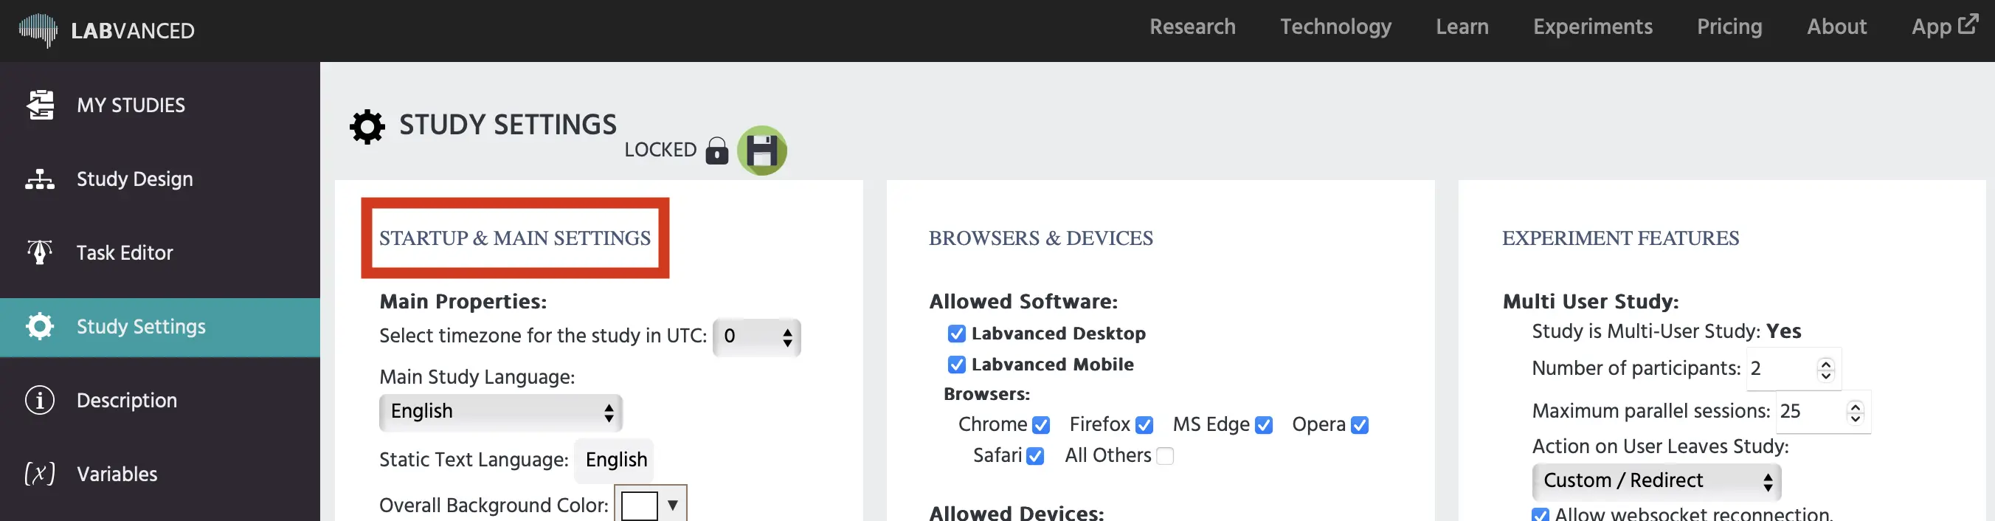
Task: Open the Main Study Language dropdown
Action: coord(500,412)
